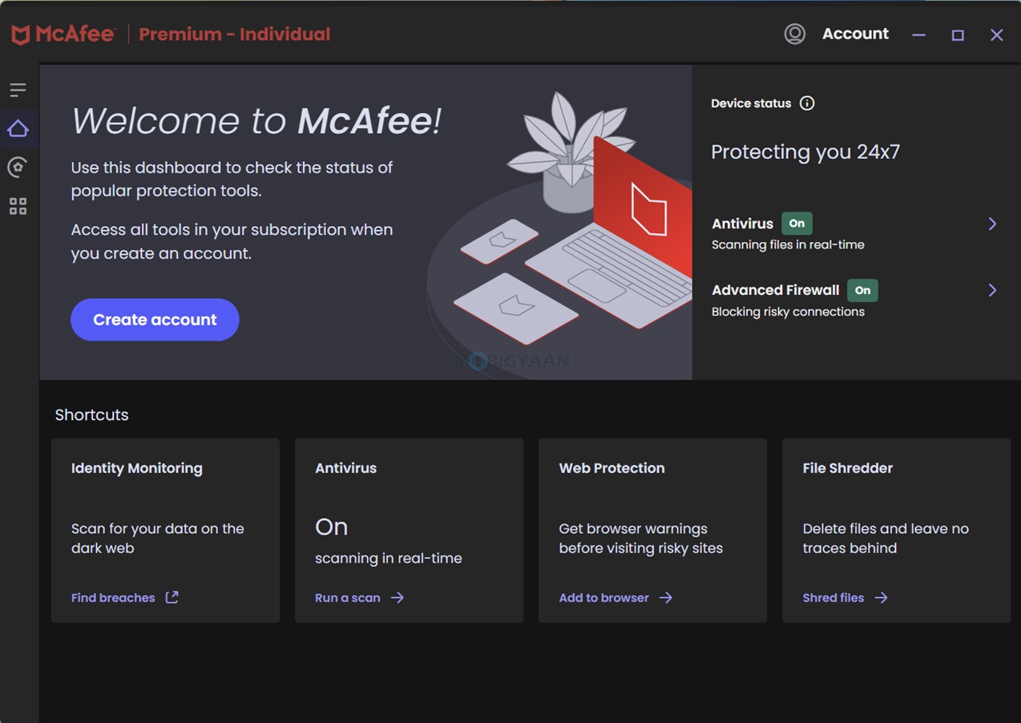This screenshot has width=1021, height=723.
Task: Click the McAfee shield logo
Action: pos(21,34)
